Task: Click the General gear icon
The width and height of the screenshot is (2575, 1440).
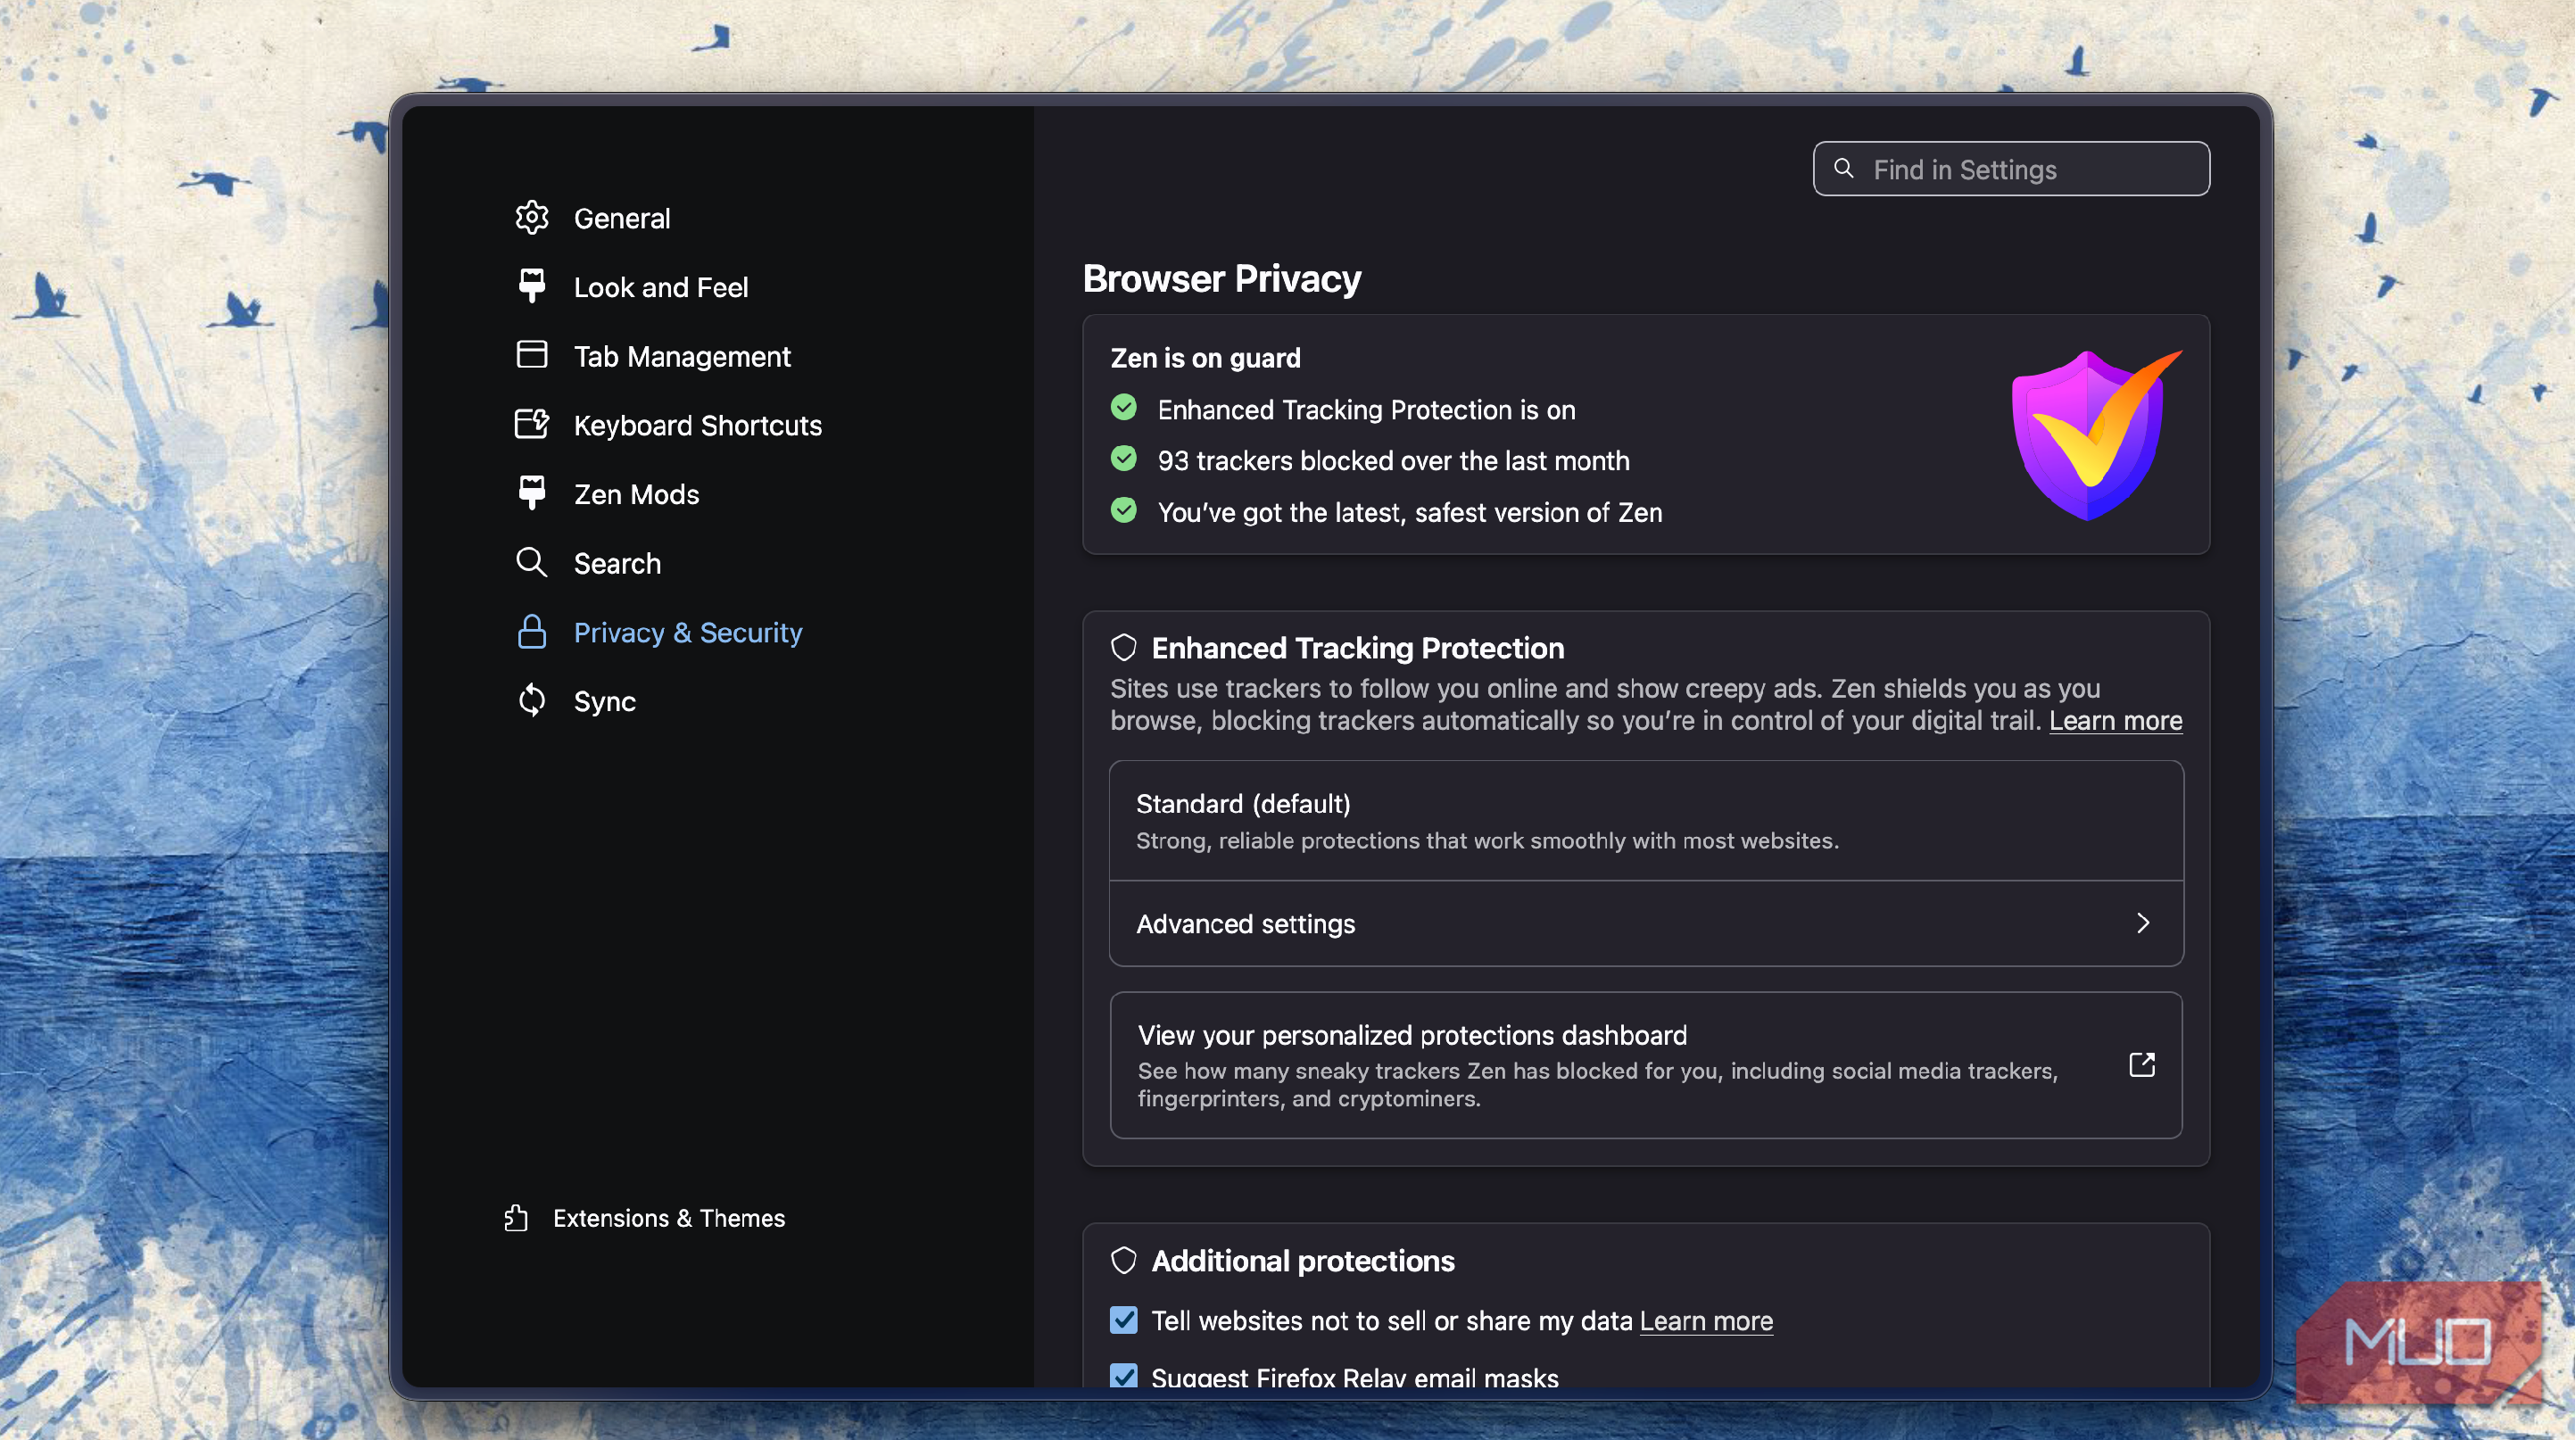Action: 532,218
